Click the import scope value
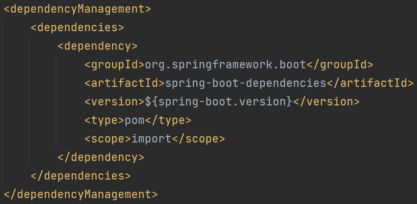 [x=151, y=139]
